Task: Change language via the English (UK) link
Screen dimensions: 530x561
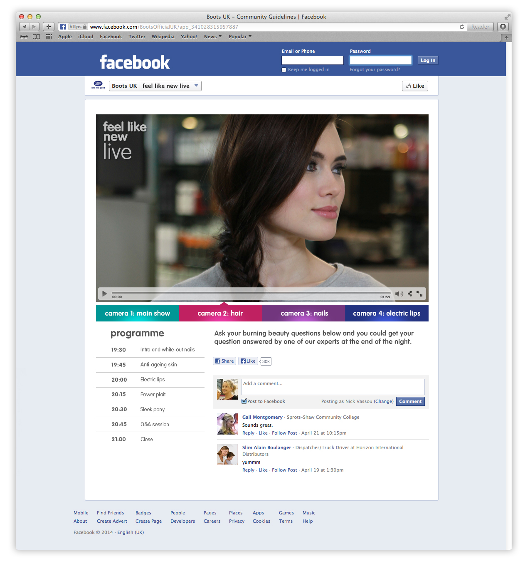Action: click(131, 532)
